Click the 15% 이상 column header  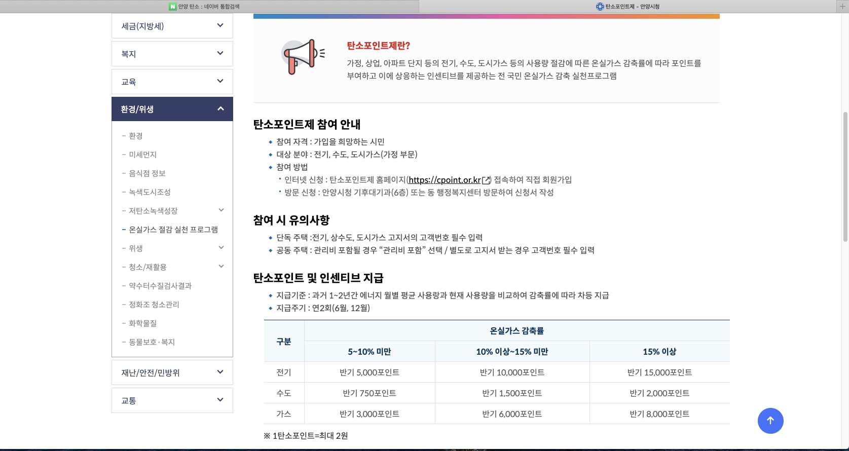click(659, 351)
